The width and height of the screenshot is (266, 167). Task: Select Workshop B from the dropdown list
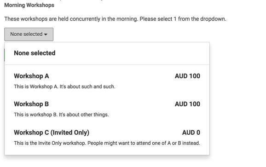tap(107, 109)
